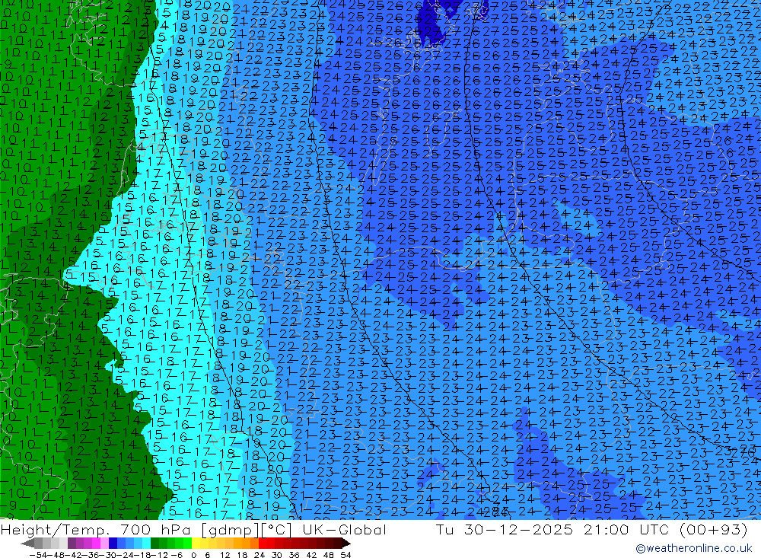Pick the dark navy swatch at -30 in legend
The width and height of the screenshot is (761, 558).
point(113,544)
